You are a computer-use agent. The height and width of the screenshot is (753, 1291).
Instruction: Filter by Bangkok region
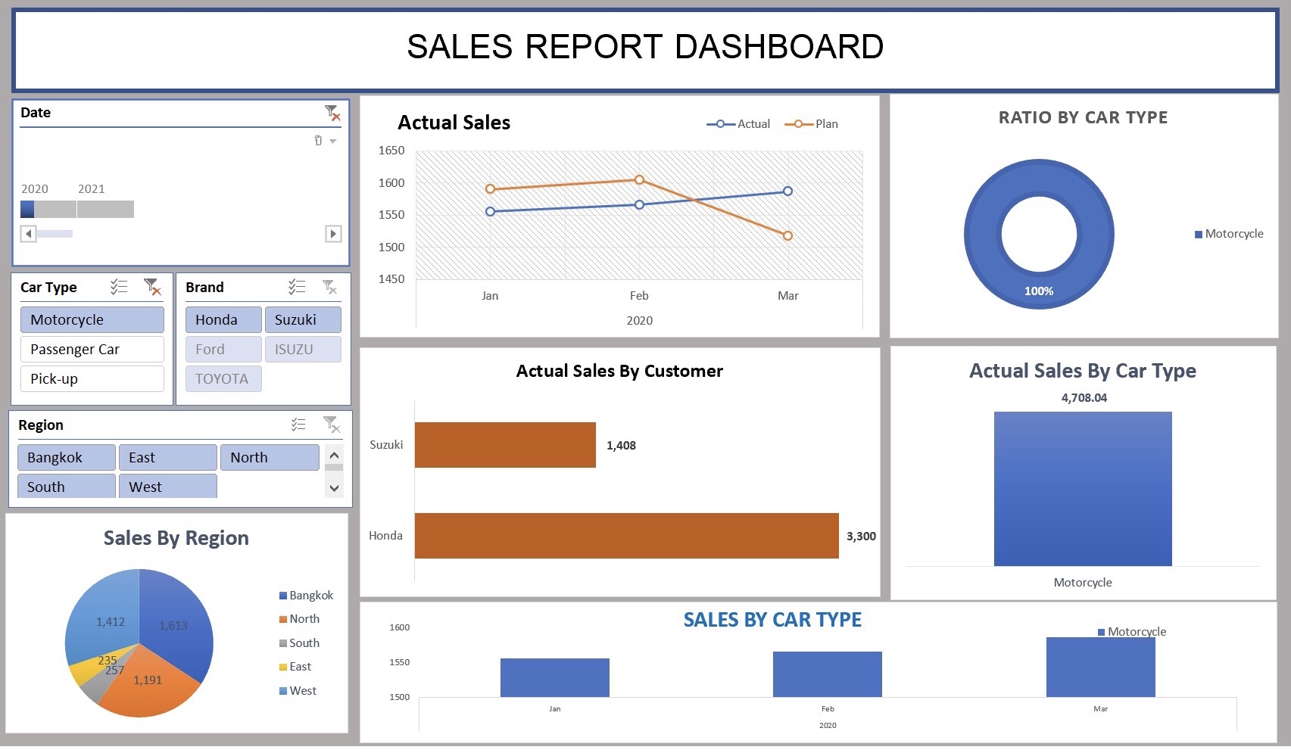66,457
